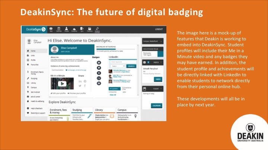Open Enrolment, fees & money sidebar item
Screen dimensions: 268x150
(x=36, y=73)
